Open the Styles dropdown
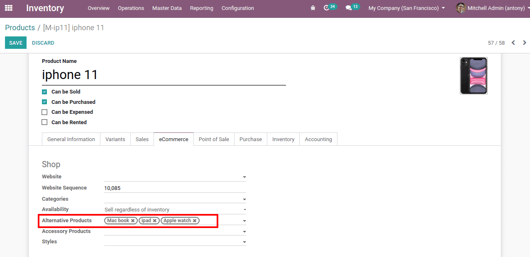530x257 pixels. [x=175, y=242]
